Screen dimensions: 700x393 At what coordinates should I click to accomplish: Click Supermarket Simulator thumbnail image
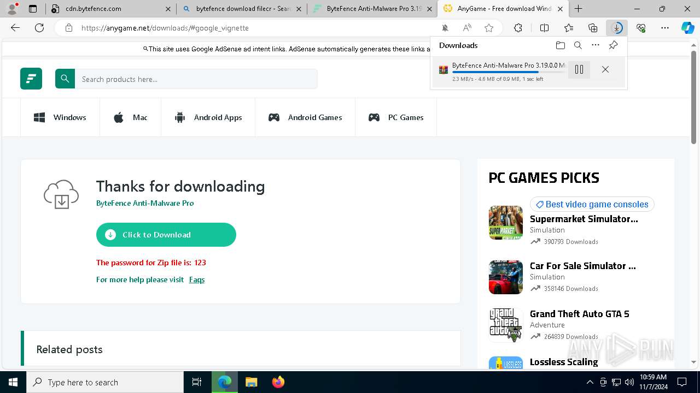tap(506, 223)
